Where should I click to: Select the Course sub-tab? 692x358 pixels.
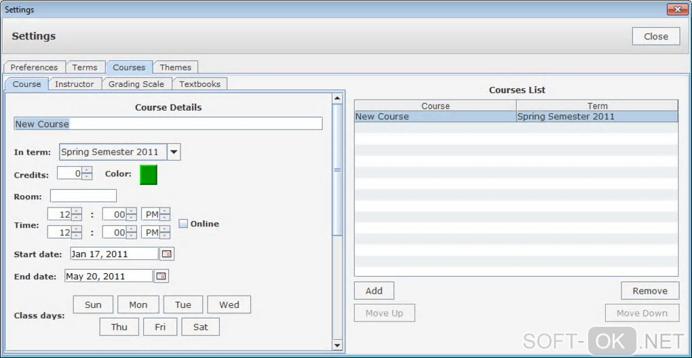click(26, 84)
